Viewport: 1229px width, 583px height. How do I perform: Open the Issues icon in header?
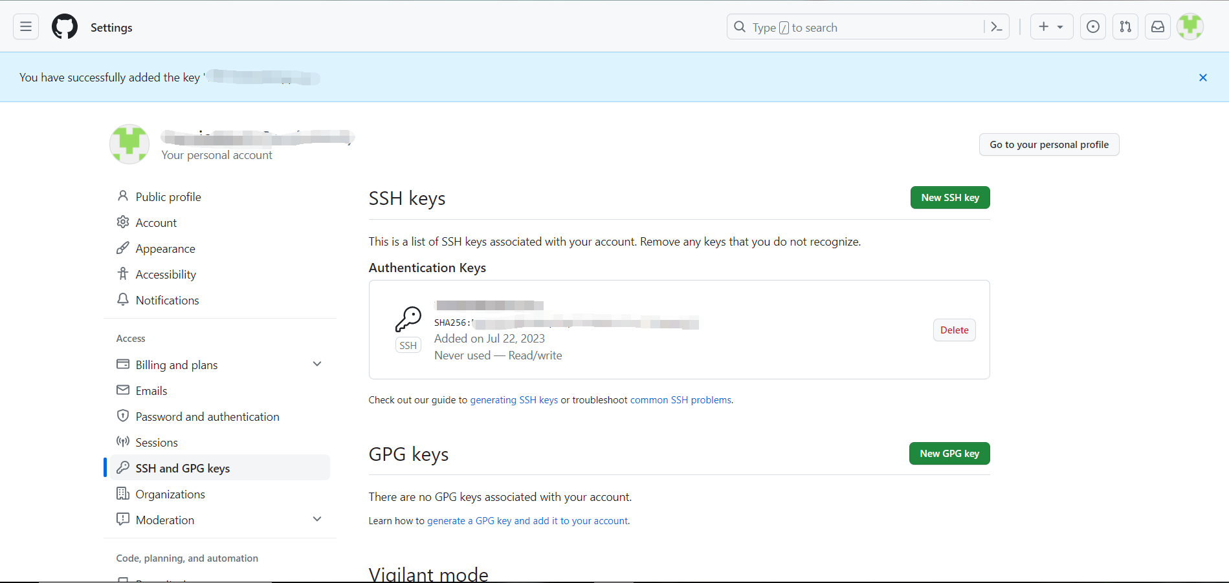coord(1093,27)
